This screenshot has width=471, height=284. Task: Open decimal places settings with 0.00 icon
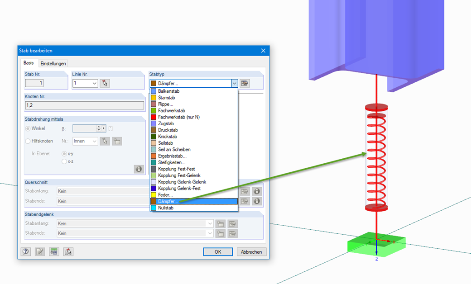point(54,252)
